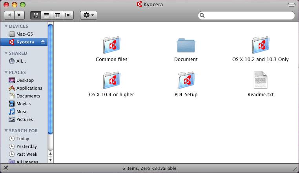
Task: Open Pictures in sidebar
Action: click(24, 119)
